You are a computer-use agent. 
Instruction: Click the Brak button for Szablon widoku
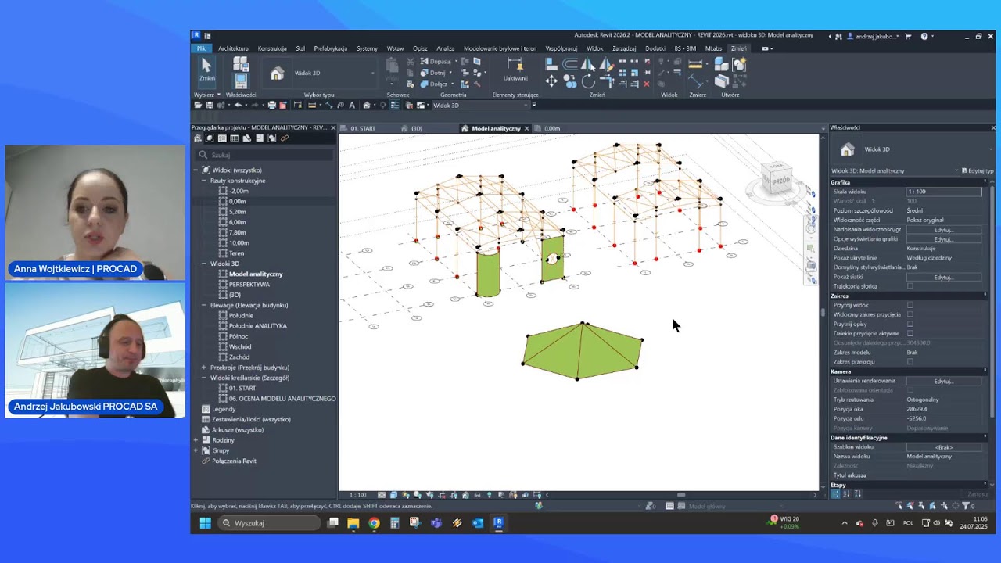[944, 446]
